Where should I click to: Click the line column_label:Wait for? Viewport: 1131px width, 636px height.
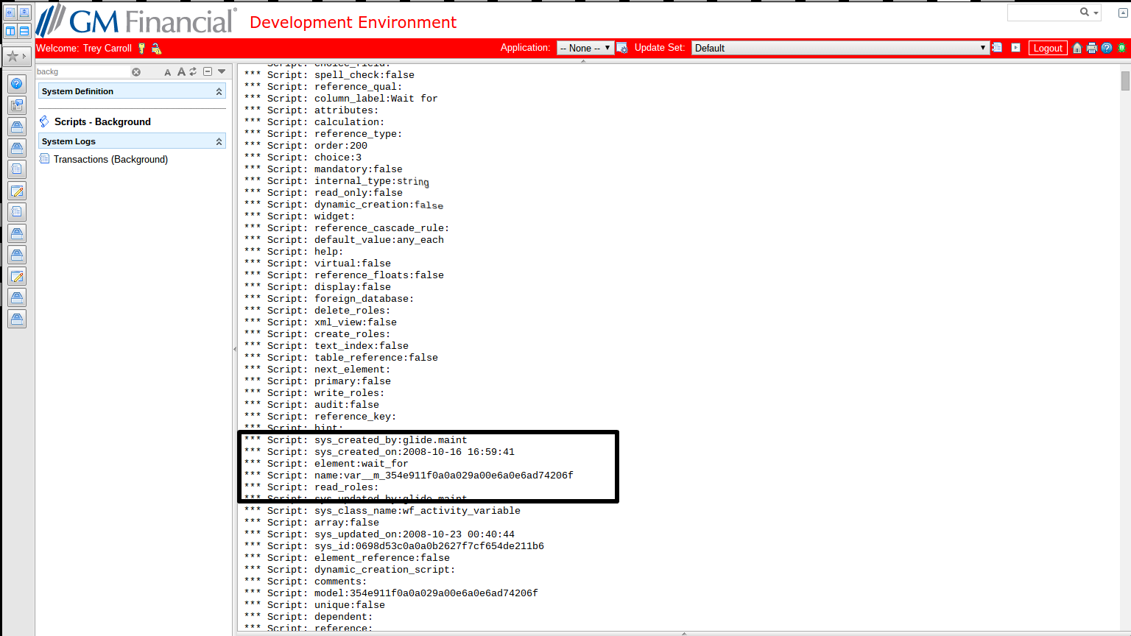(341, 99)
